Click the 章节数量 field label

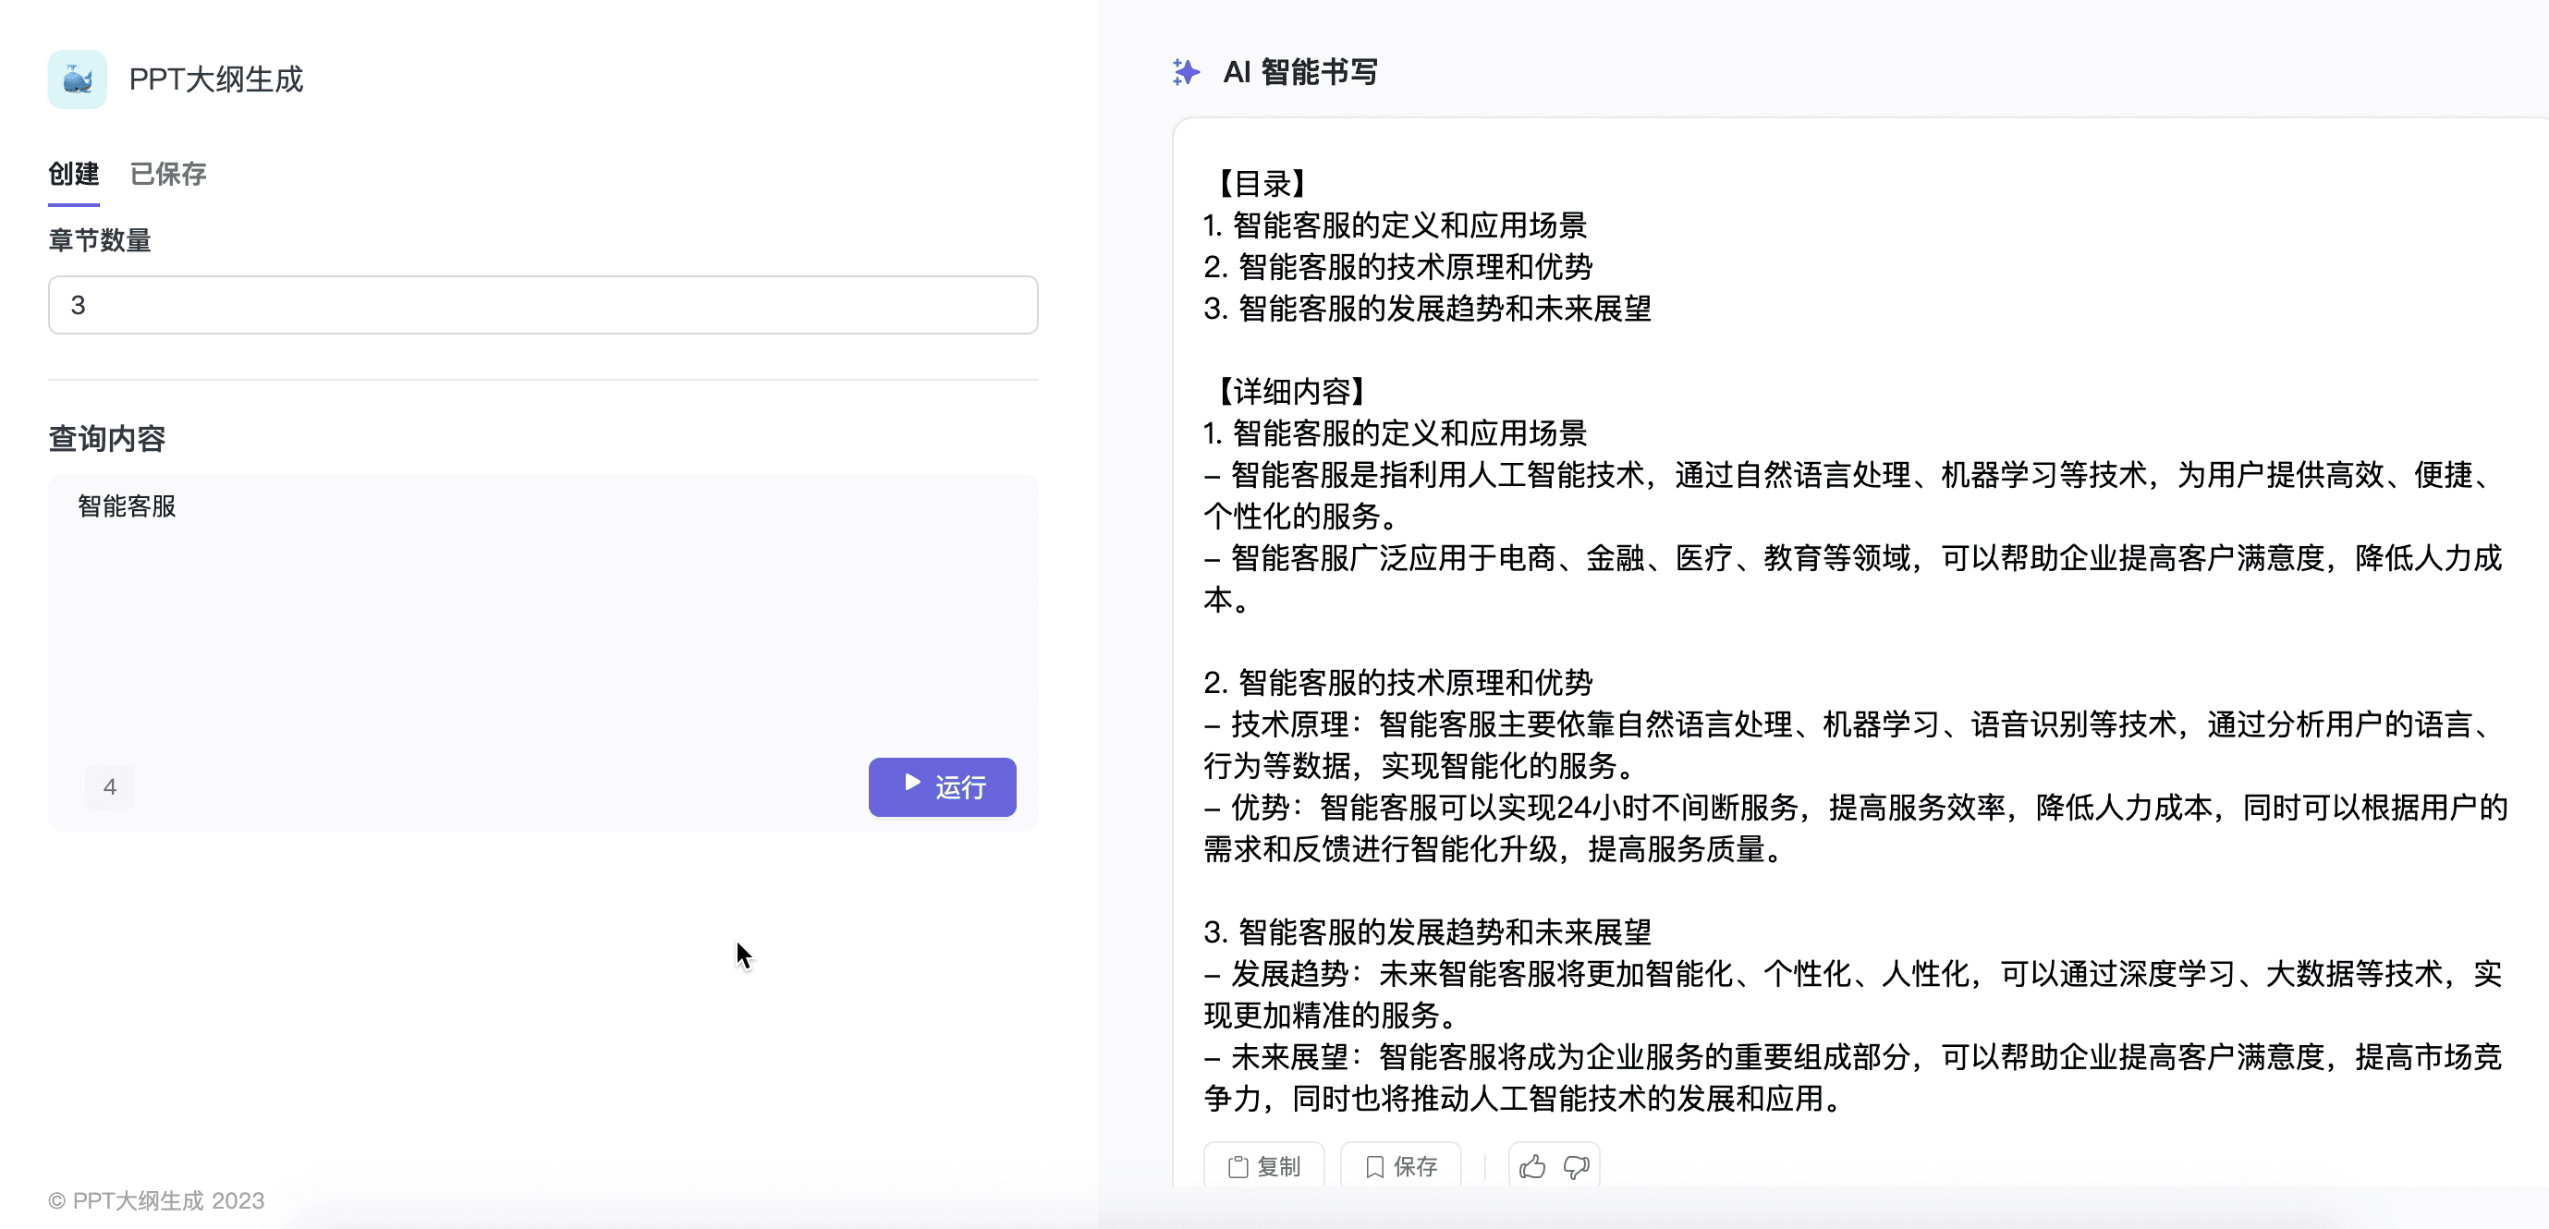tap(100, 240)
